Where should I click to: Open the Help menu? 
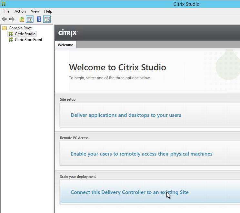pos(48,11)
